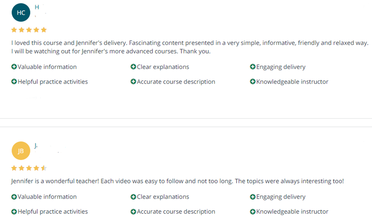The image size is (372, 220).
Task: Click the half star in JB's rating
Action: (44, 168)
